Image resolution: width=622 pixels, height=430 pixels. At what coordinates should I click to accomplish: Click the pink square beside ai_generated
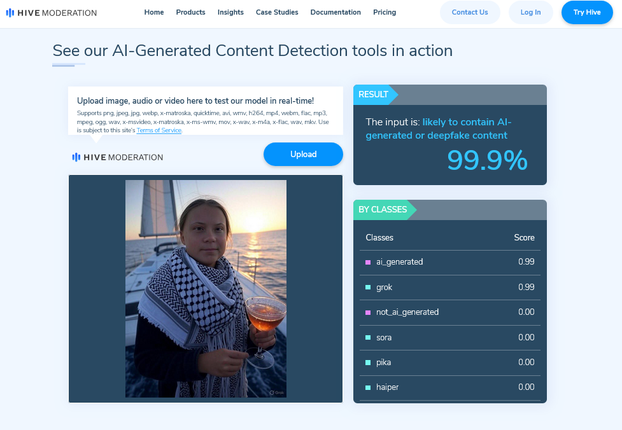point(368,262)
